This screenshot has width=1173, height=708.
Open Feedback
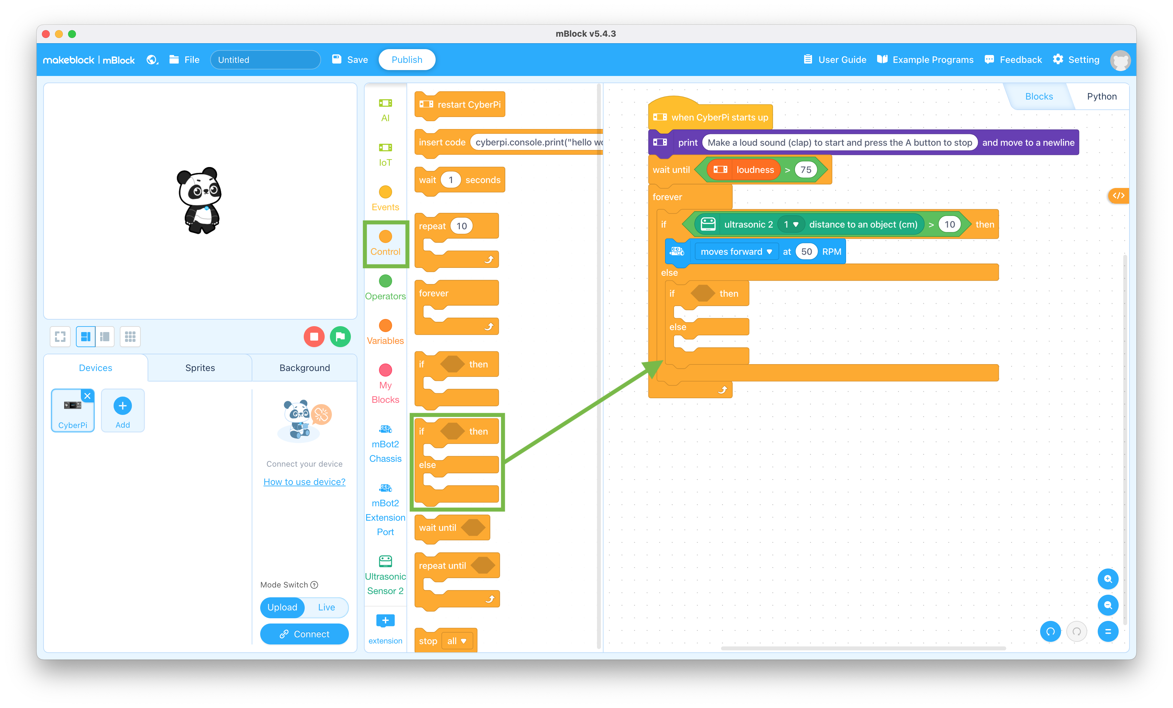tap(1013, 60)
